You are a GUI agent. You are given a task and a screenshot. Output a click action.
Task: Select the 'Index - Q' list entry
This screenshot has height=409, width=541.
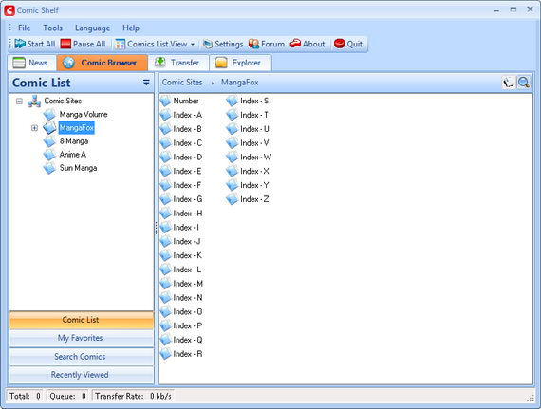tap(182, 340)
